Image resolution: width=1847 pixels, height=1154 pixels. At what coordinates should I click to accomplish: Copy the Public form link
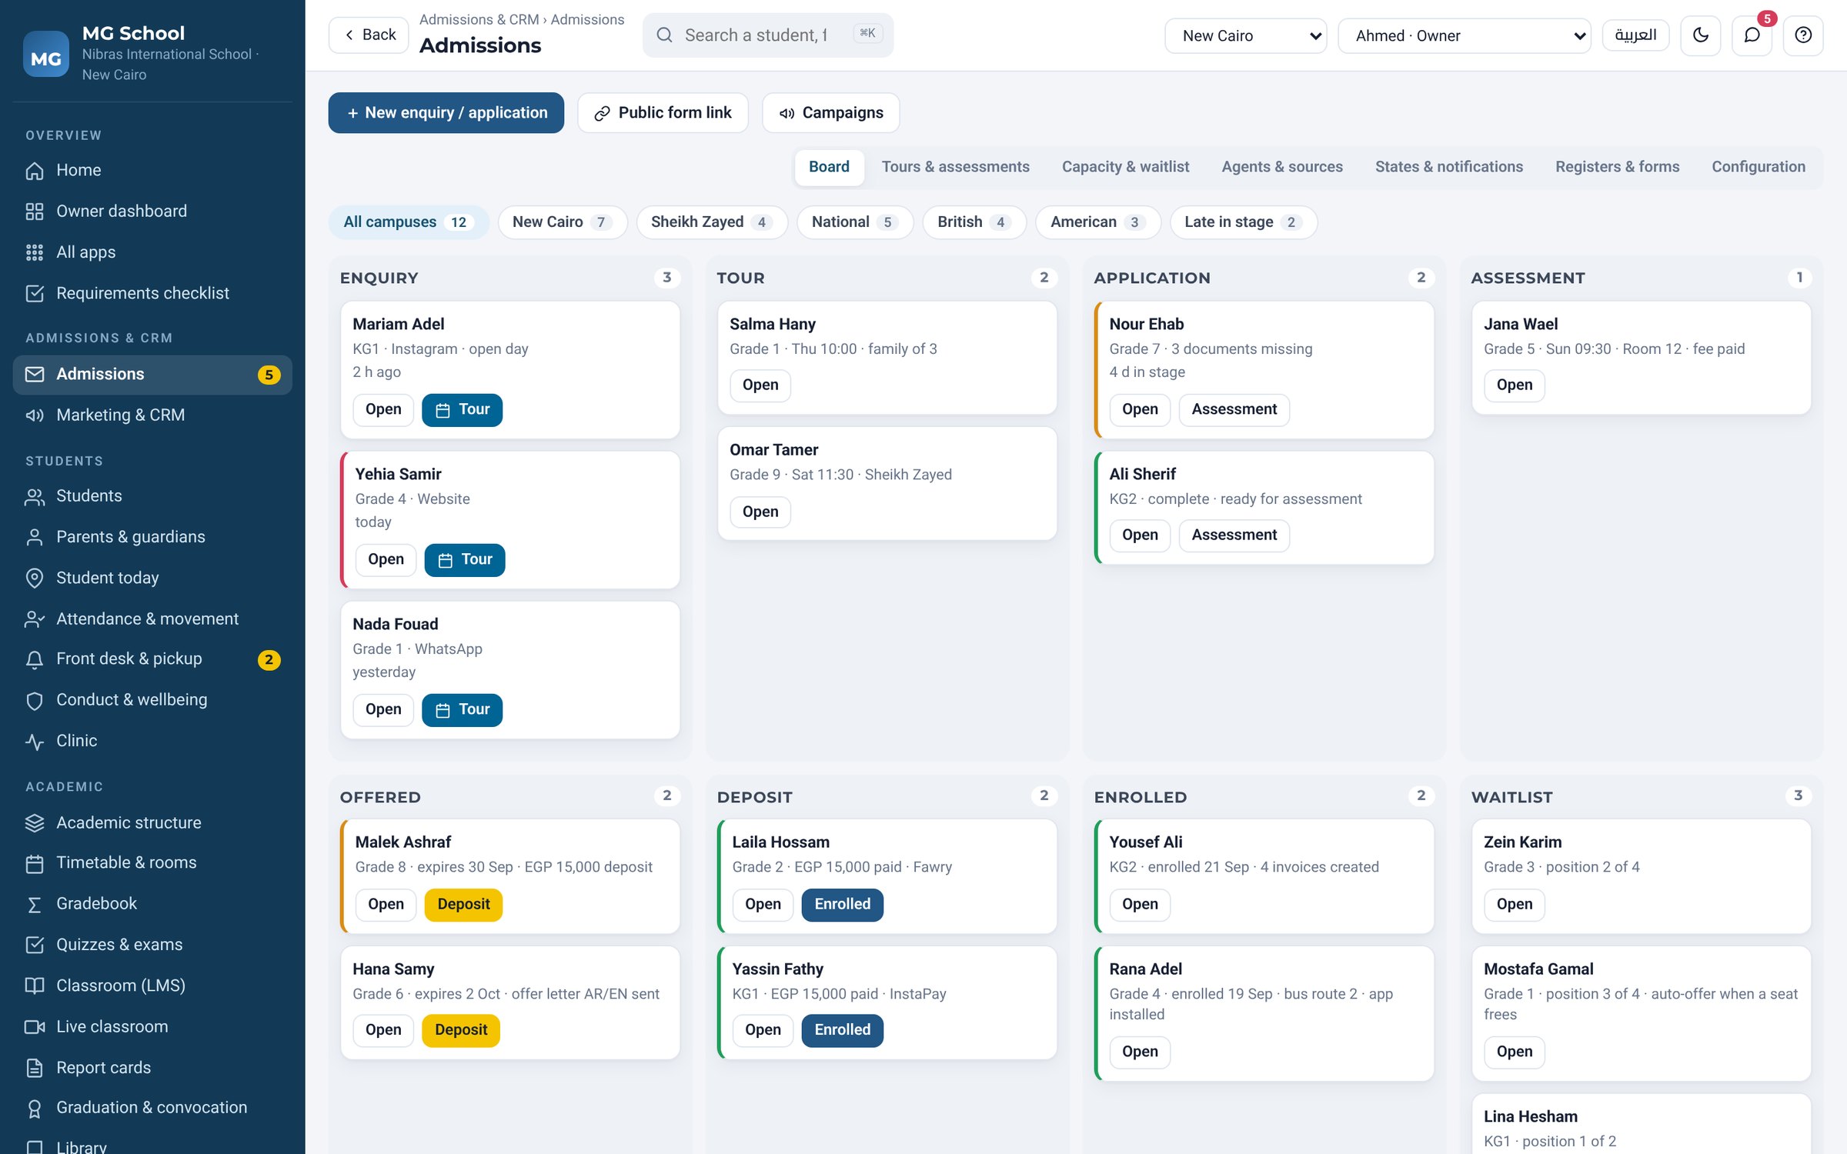(663, 113)
